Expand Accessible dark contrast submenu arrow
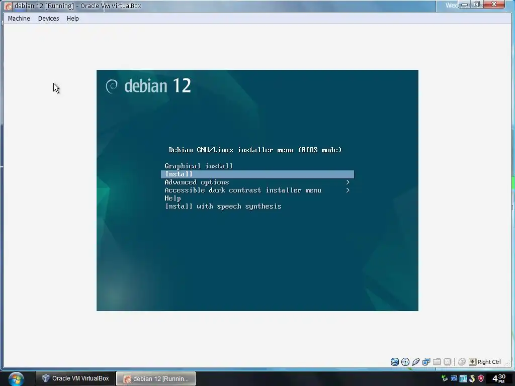This screenshot has height=386, width=515. 348,190
